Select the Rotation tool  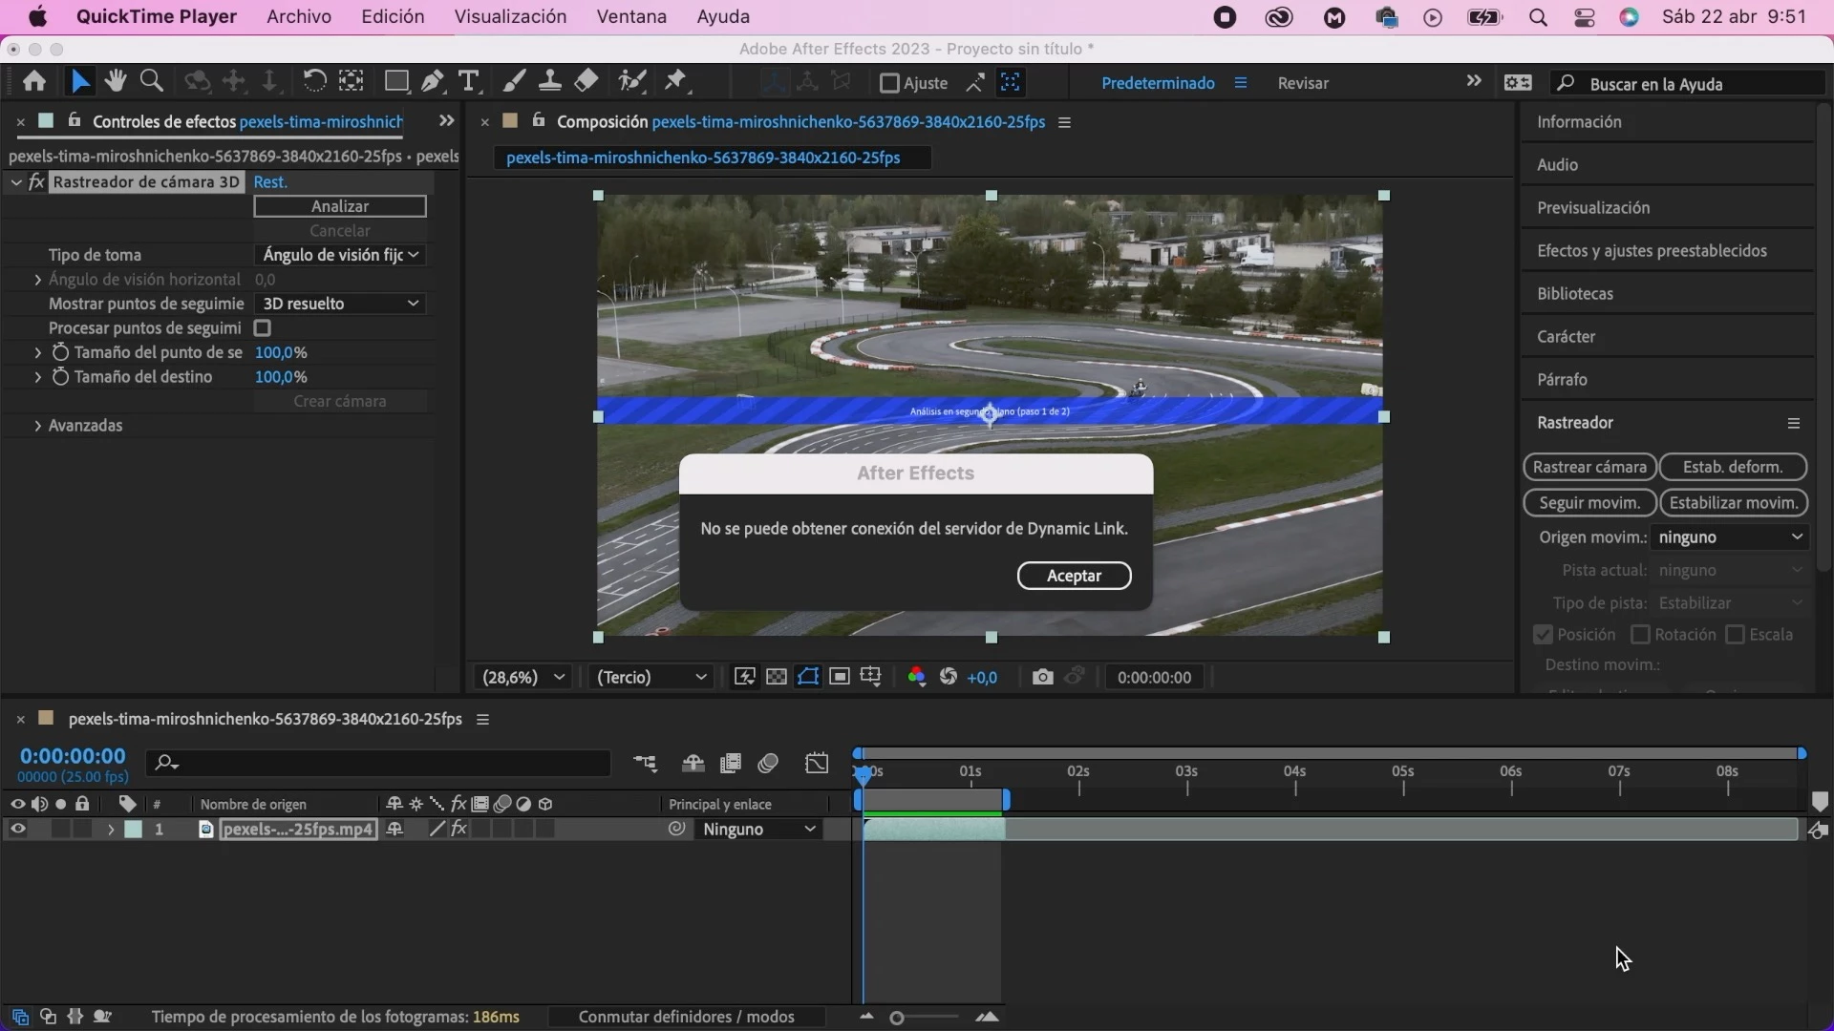[313, 82]
